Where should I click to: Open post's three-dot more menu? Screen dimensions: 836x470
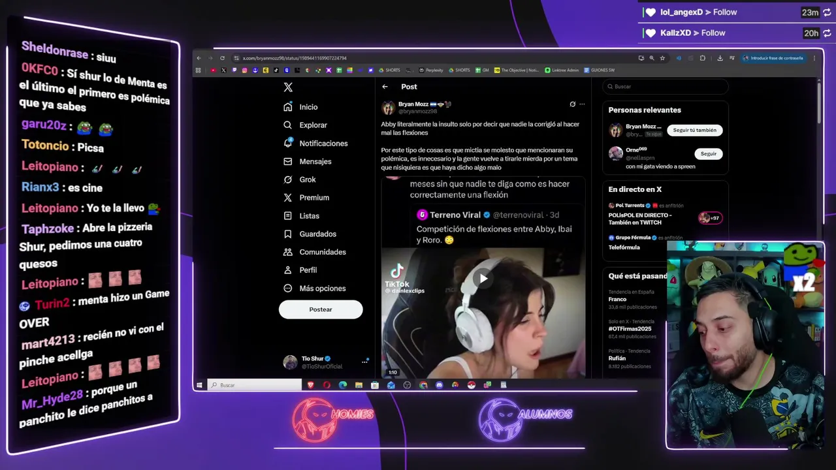pyautogui.click(x=582, y=104)
